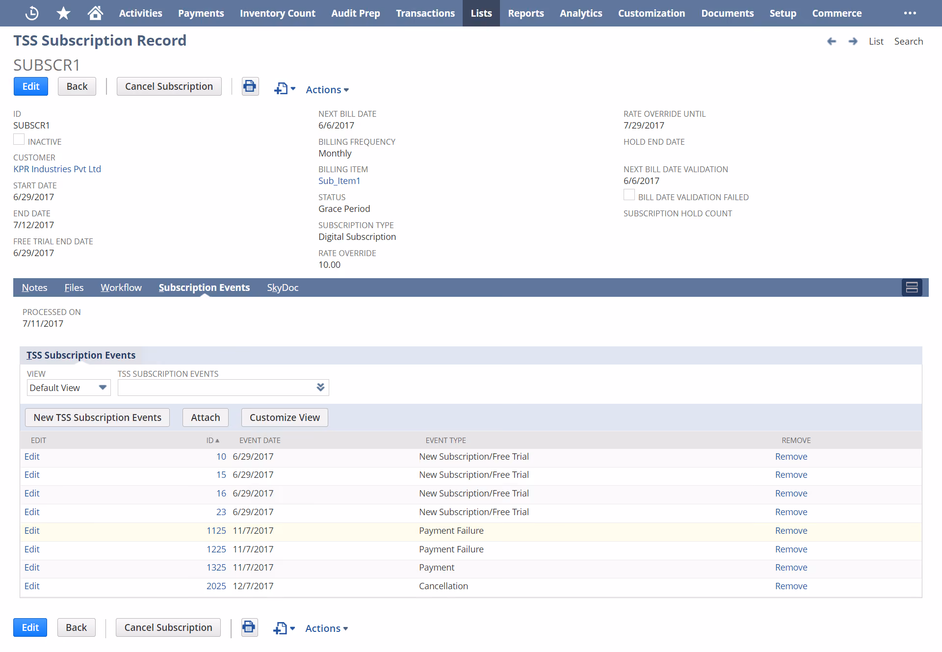Image resolution: width=942 pixels, height=652 pixels.
Task: Click the Customize View button
Action: point(285,417)
